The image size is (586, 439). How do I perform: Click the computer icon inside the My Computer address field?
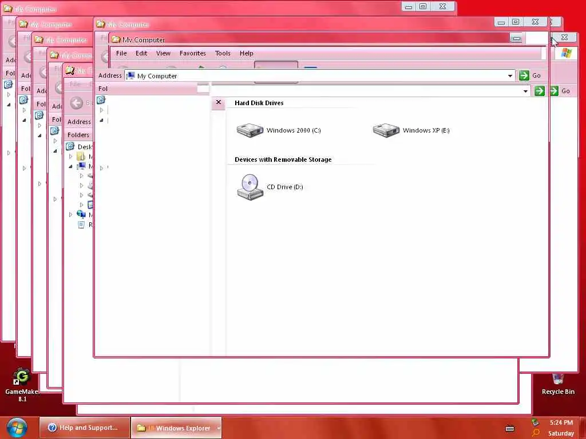click(x=130, y=76)
